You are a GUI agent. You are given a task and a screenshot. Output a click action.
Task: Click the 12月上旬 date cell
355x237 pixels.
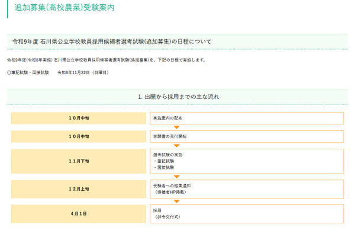[79, 189]
